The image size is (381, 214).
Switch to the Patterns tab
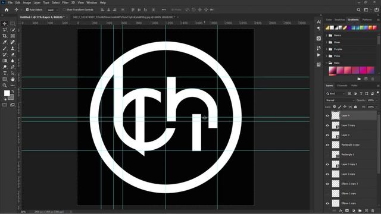(367, 20)
